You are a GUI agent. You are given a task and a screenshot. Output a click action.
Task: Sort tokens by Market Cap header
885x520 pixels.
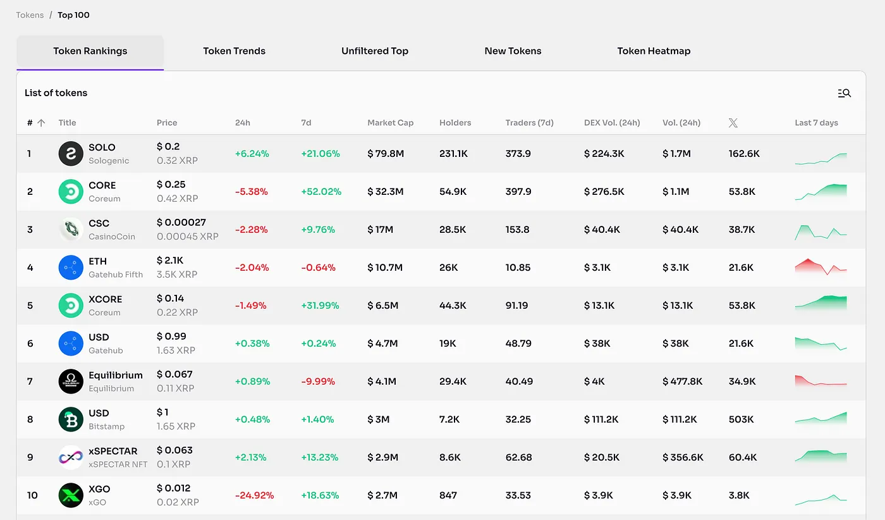tap(390, 123)
